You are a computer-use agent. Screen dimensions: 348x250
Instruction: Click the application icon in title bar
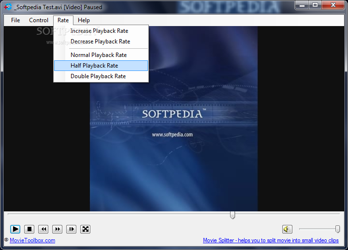(8, 7)
